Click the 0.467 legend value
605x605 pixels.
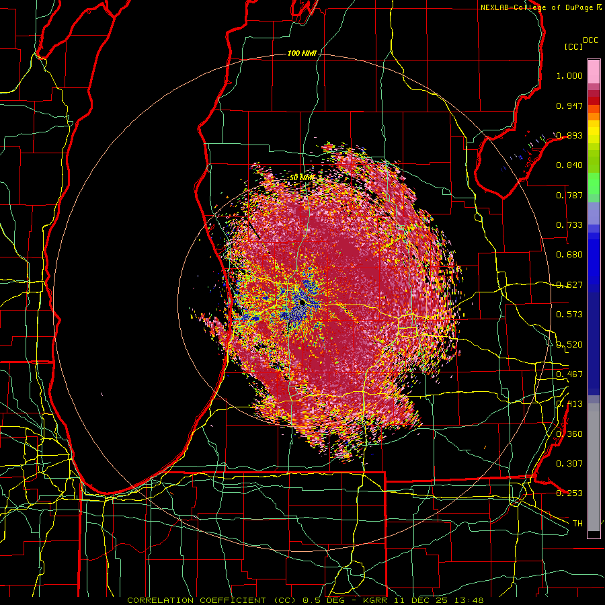(x=569, y=374)
